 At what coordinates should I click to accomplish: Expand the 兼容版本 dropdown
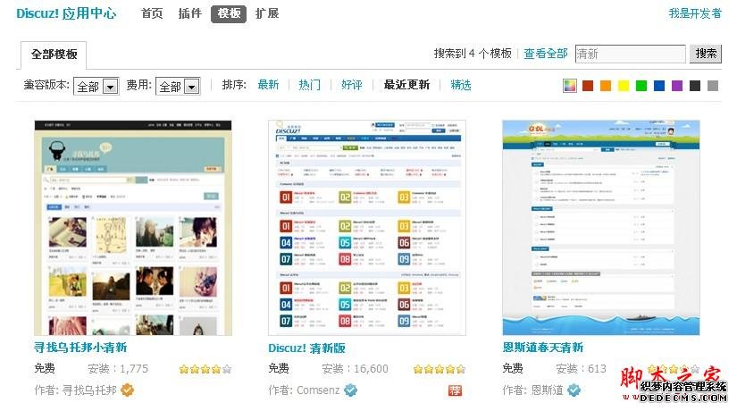click(x=96, y=86)
